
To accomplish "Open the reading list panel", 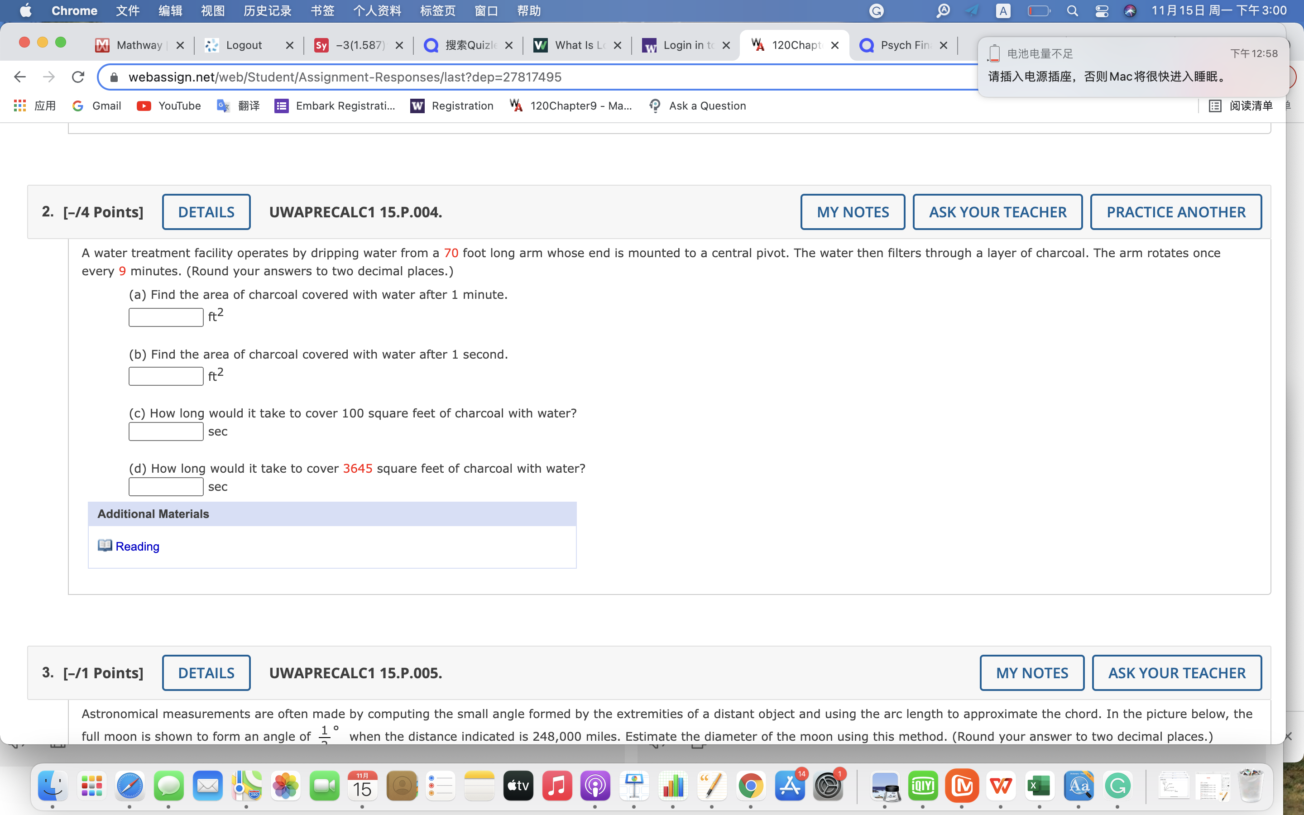I will [x=1240, y=105].
